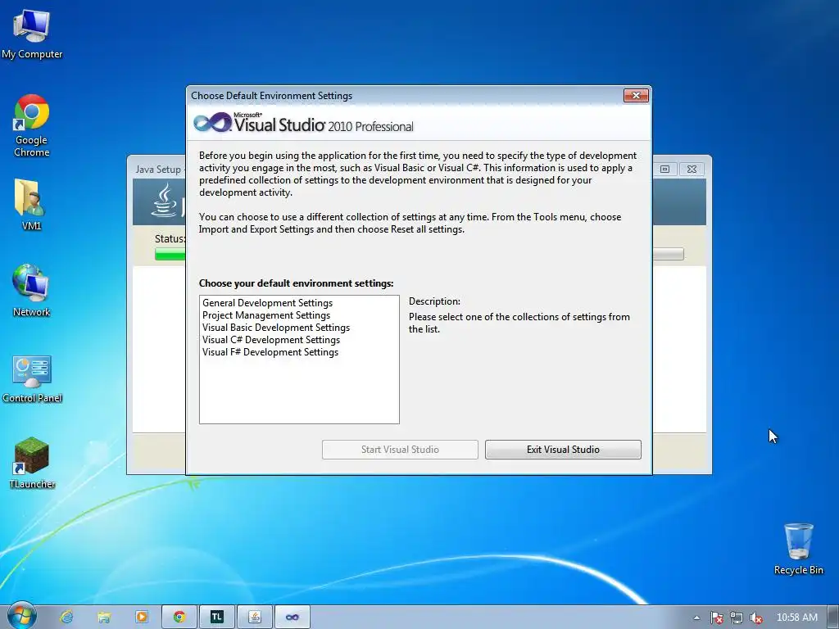839x629 pixels.
Task: Open Action Center flag tray icon
Action: pos(716,618)
